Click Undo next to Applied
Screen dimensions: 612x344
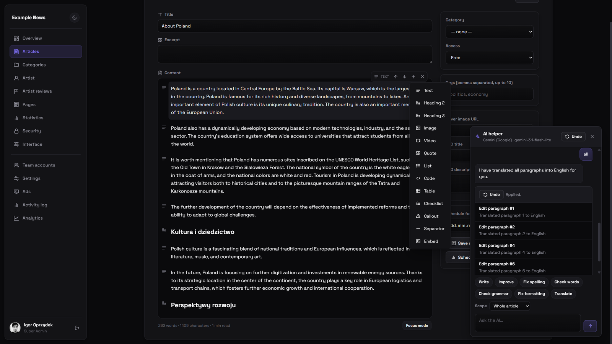(x=491, y=195)
